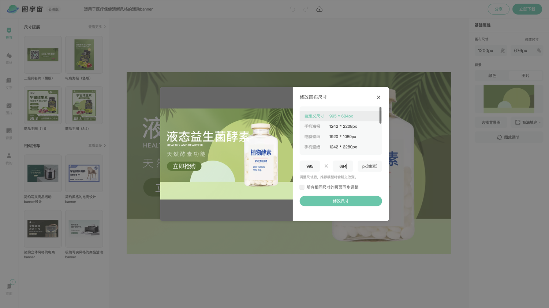
Task: Open the 背景 sidebar panel
Action: click(x=9, y=134)
